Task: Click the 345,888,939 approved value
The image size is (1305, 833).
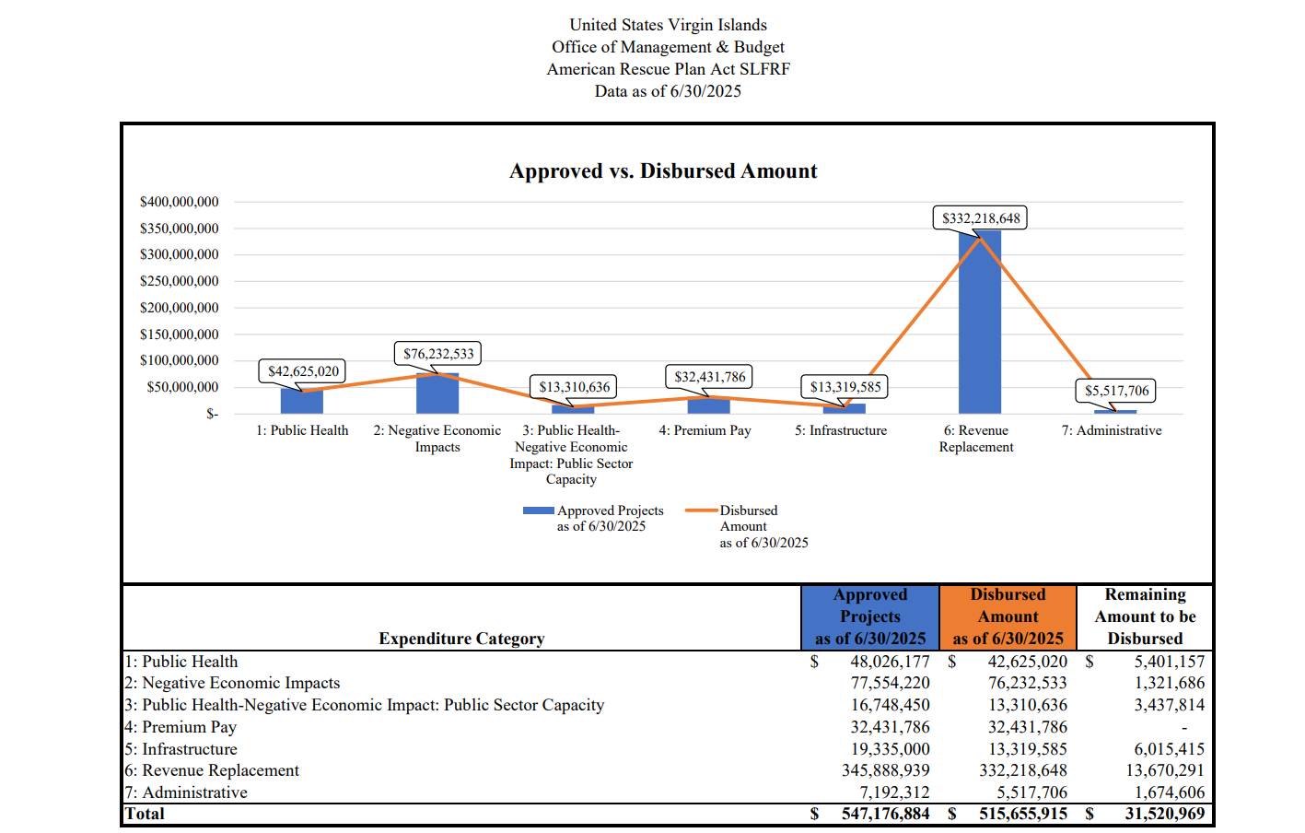Action: click(x=885, y=770)
